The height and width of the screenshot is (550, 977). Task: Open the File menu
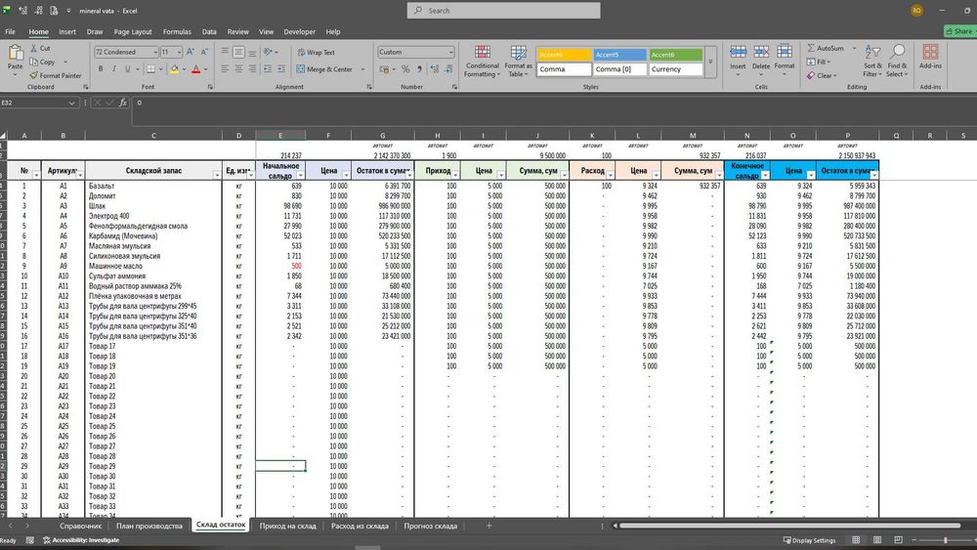click(11, 32)
